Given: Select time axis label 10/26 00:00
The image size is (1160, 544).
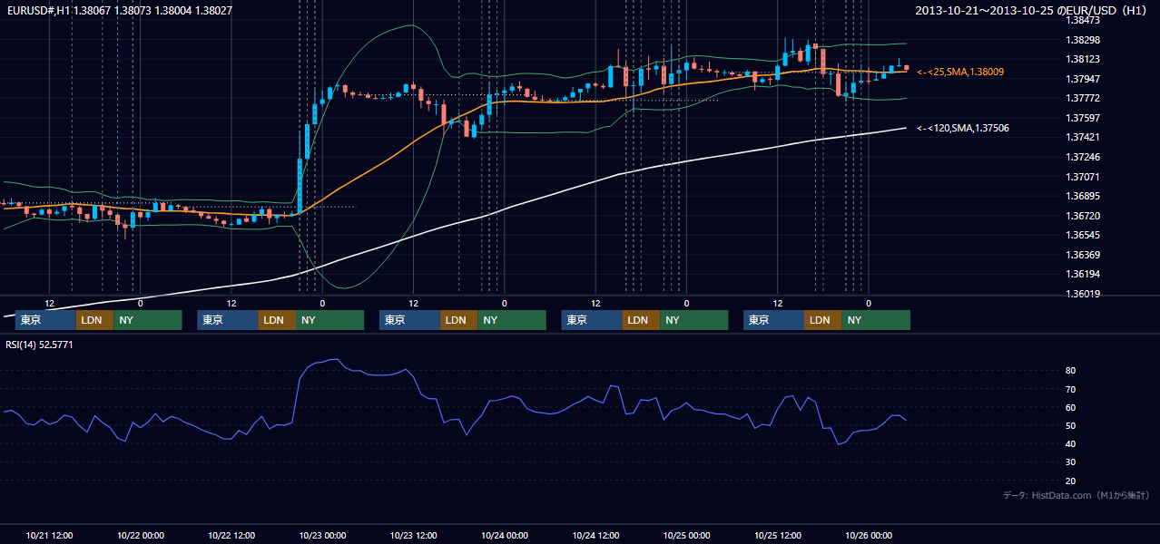Looking at the screenshot, I should tap(869, 535).
